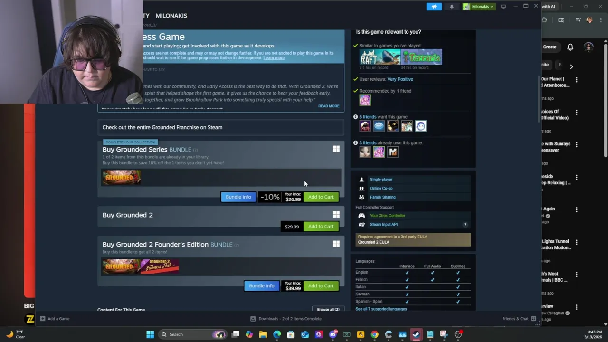Image resolution: width=608 pixels, height=342 pixels.
Task: Click the Steam announcements megaphone icon
Action: 434,7
